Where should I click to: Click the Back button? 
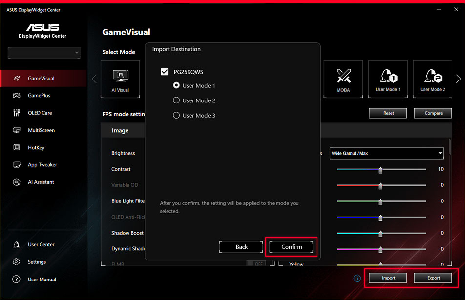tap(241, 247)
